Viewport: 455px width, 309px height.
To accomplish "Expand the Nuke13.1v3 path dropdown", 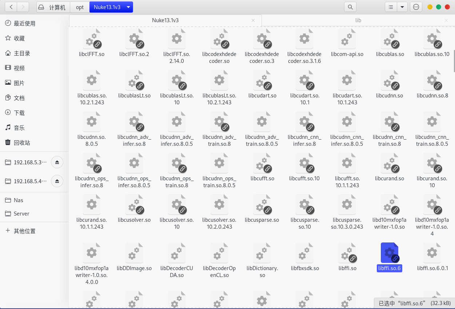I will pyautogui.click(x=128, y=7).
